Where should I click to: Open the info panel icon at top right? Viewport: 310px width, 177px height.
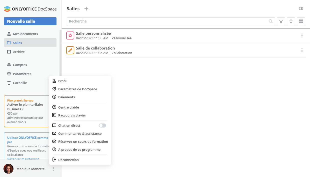pyautogui.click(x=301, y=8)
